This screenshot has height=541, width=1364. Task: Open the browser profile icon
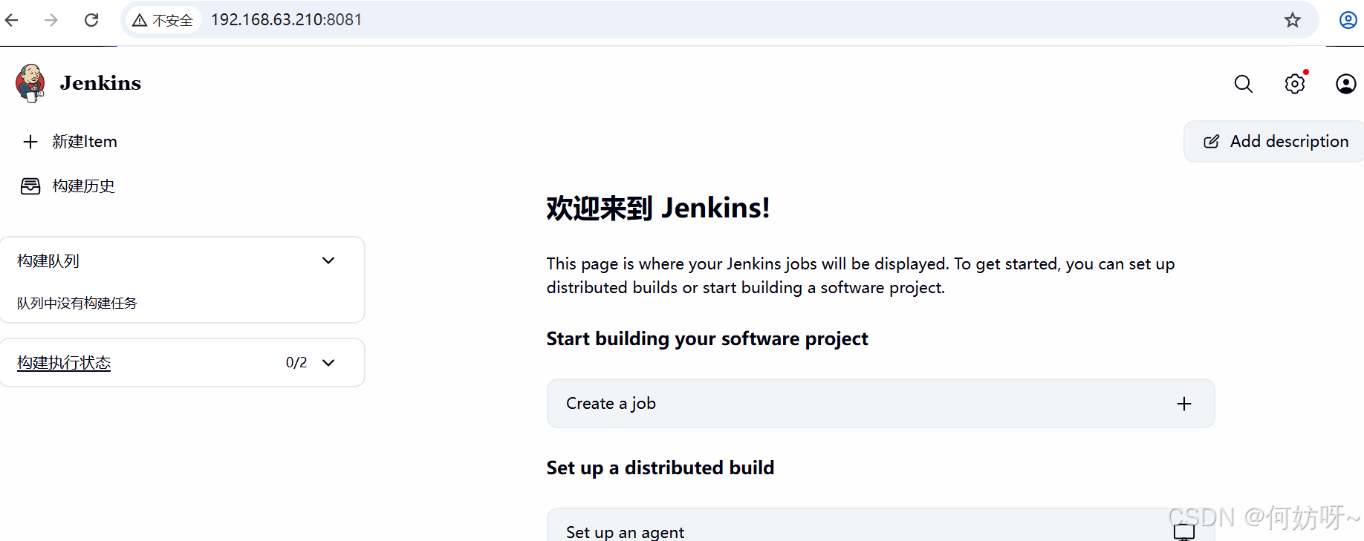[1348, 20]
